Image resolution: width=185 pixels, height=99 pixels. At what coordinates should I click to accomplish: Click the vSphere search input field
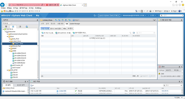[x=172, y=15]
